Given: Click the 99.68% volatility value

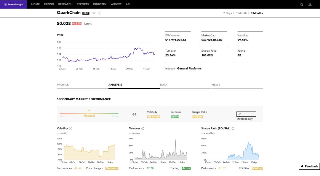Looking at the screenshot, I should coord(242,40).
